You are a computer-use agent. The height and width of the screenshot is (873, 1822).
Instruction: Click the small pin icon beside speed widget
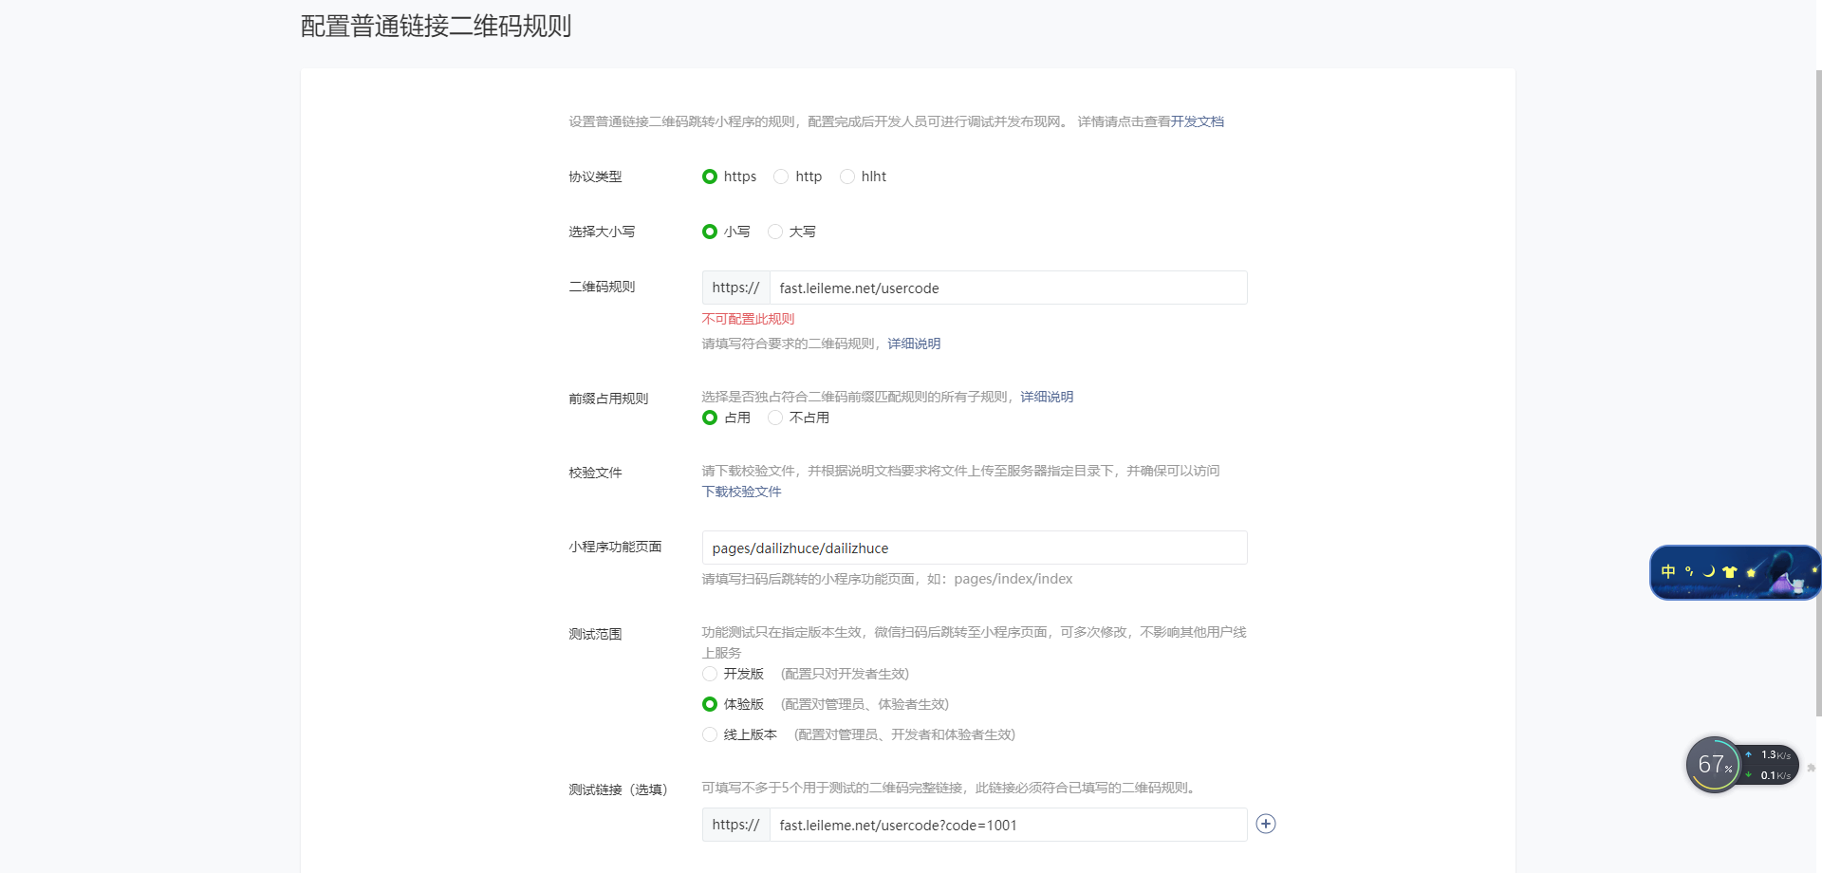point(1811,767)
